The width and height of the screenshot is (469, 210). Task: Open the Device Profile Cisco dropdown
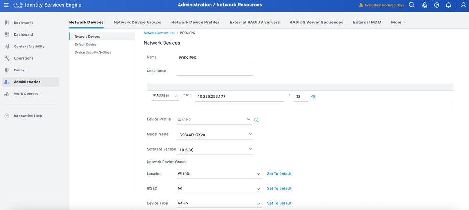pyautogui.click(x=214, y=119)
